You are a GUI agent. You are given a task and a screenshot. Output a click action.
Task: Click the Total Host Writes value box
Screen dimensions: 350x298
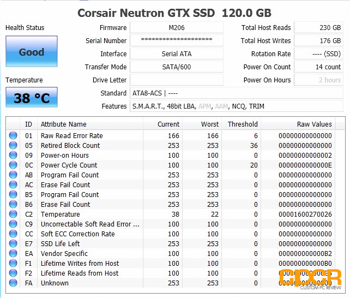(318, 40)
